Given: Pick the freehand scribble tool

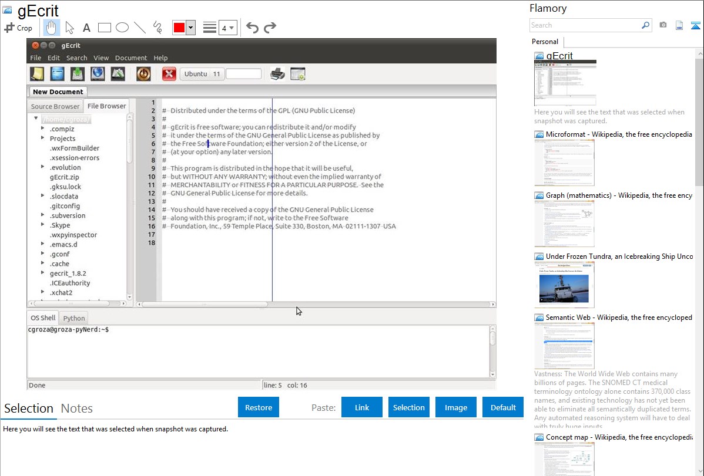Looking at the screenshot, I should coord(157,28).
